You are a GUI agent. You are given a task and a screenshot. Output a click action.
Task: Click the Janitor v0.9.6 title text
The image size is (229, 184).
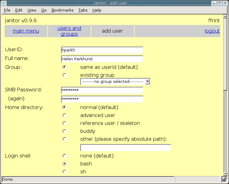tap(21, 20)
